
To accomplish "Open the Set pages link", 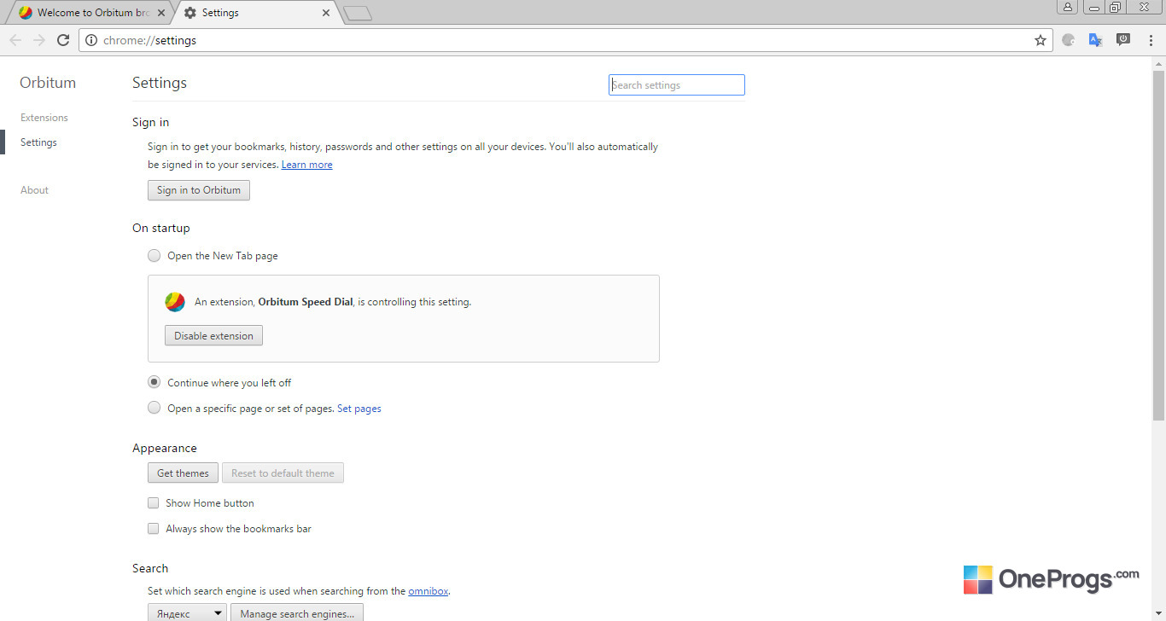I will [359, 409].
